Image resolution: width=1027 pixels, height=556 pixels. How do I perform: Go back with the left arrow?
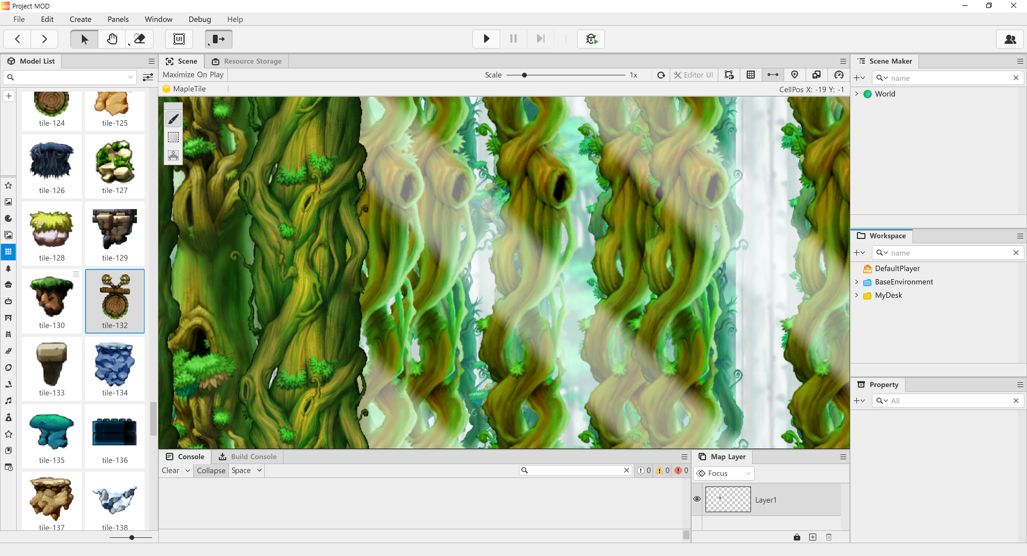18,39
